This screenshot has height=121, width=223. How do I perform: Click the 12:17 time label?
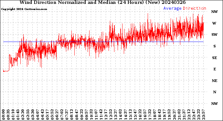click(x=106, y=115)
